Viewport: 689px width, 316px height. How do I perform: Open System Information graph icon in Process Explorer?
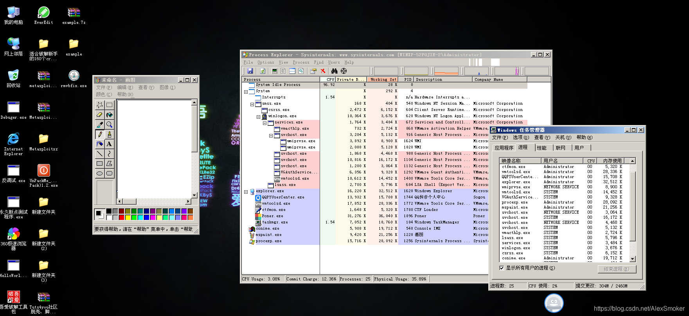coord(275,71)
